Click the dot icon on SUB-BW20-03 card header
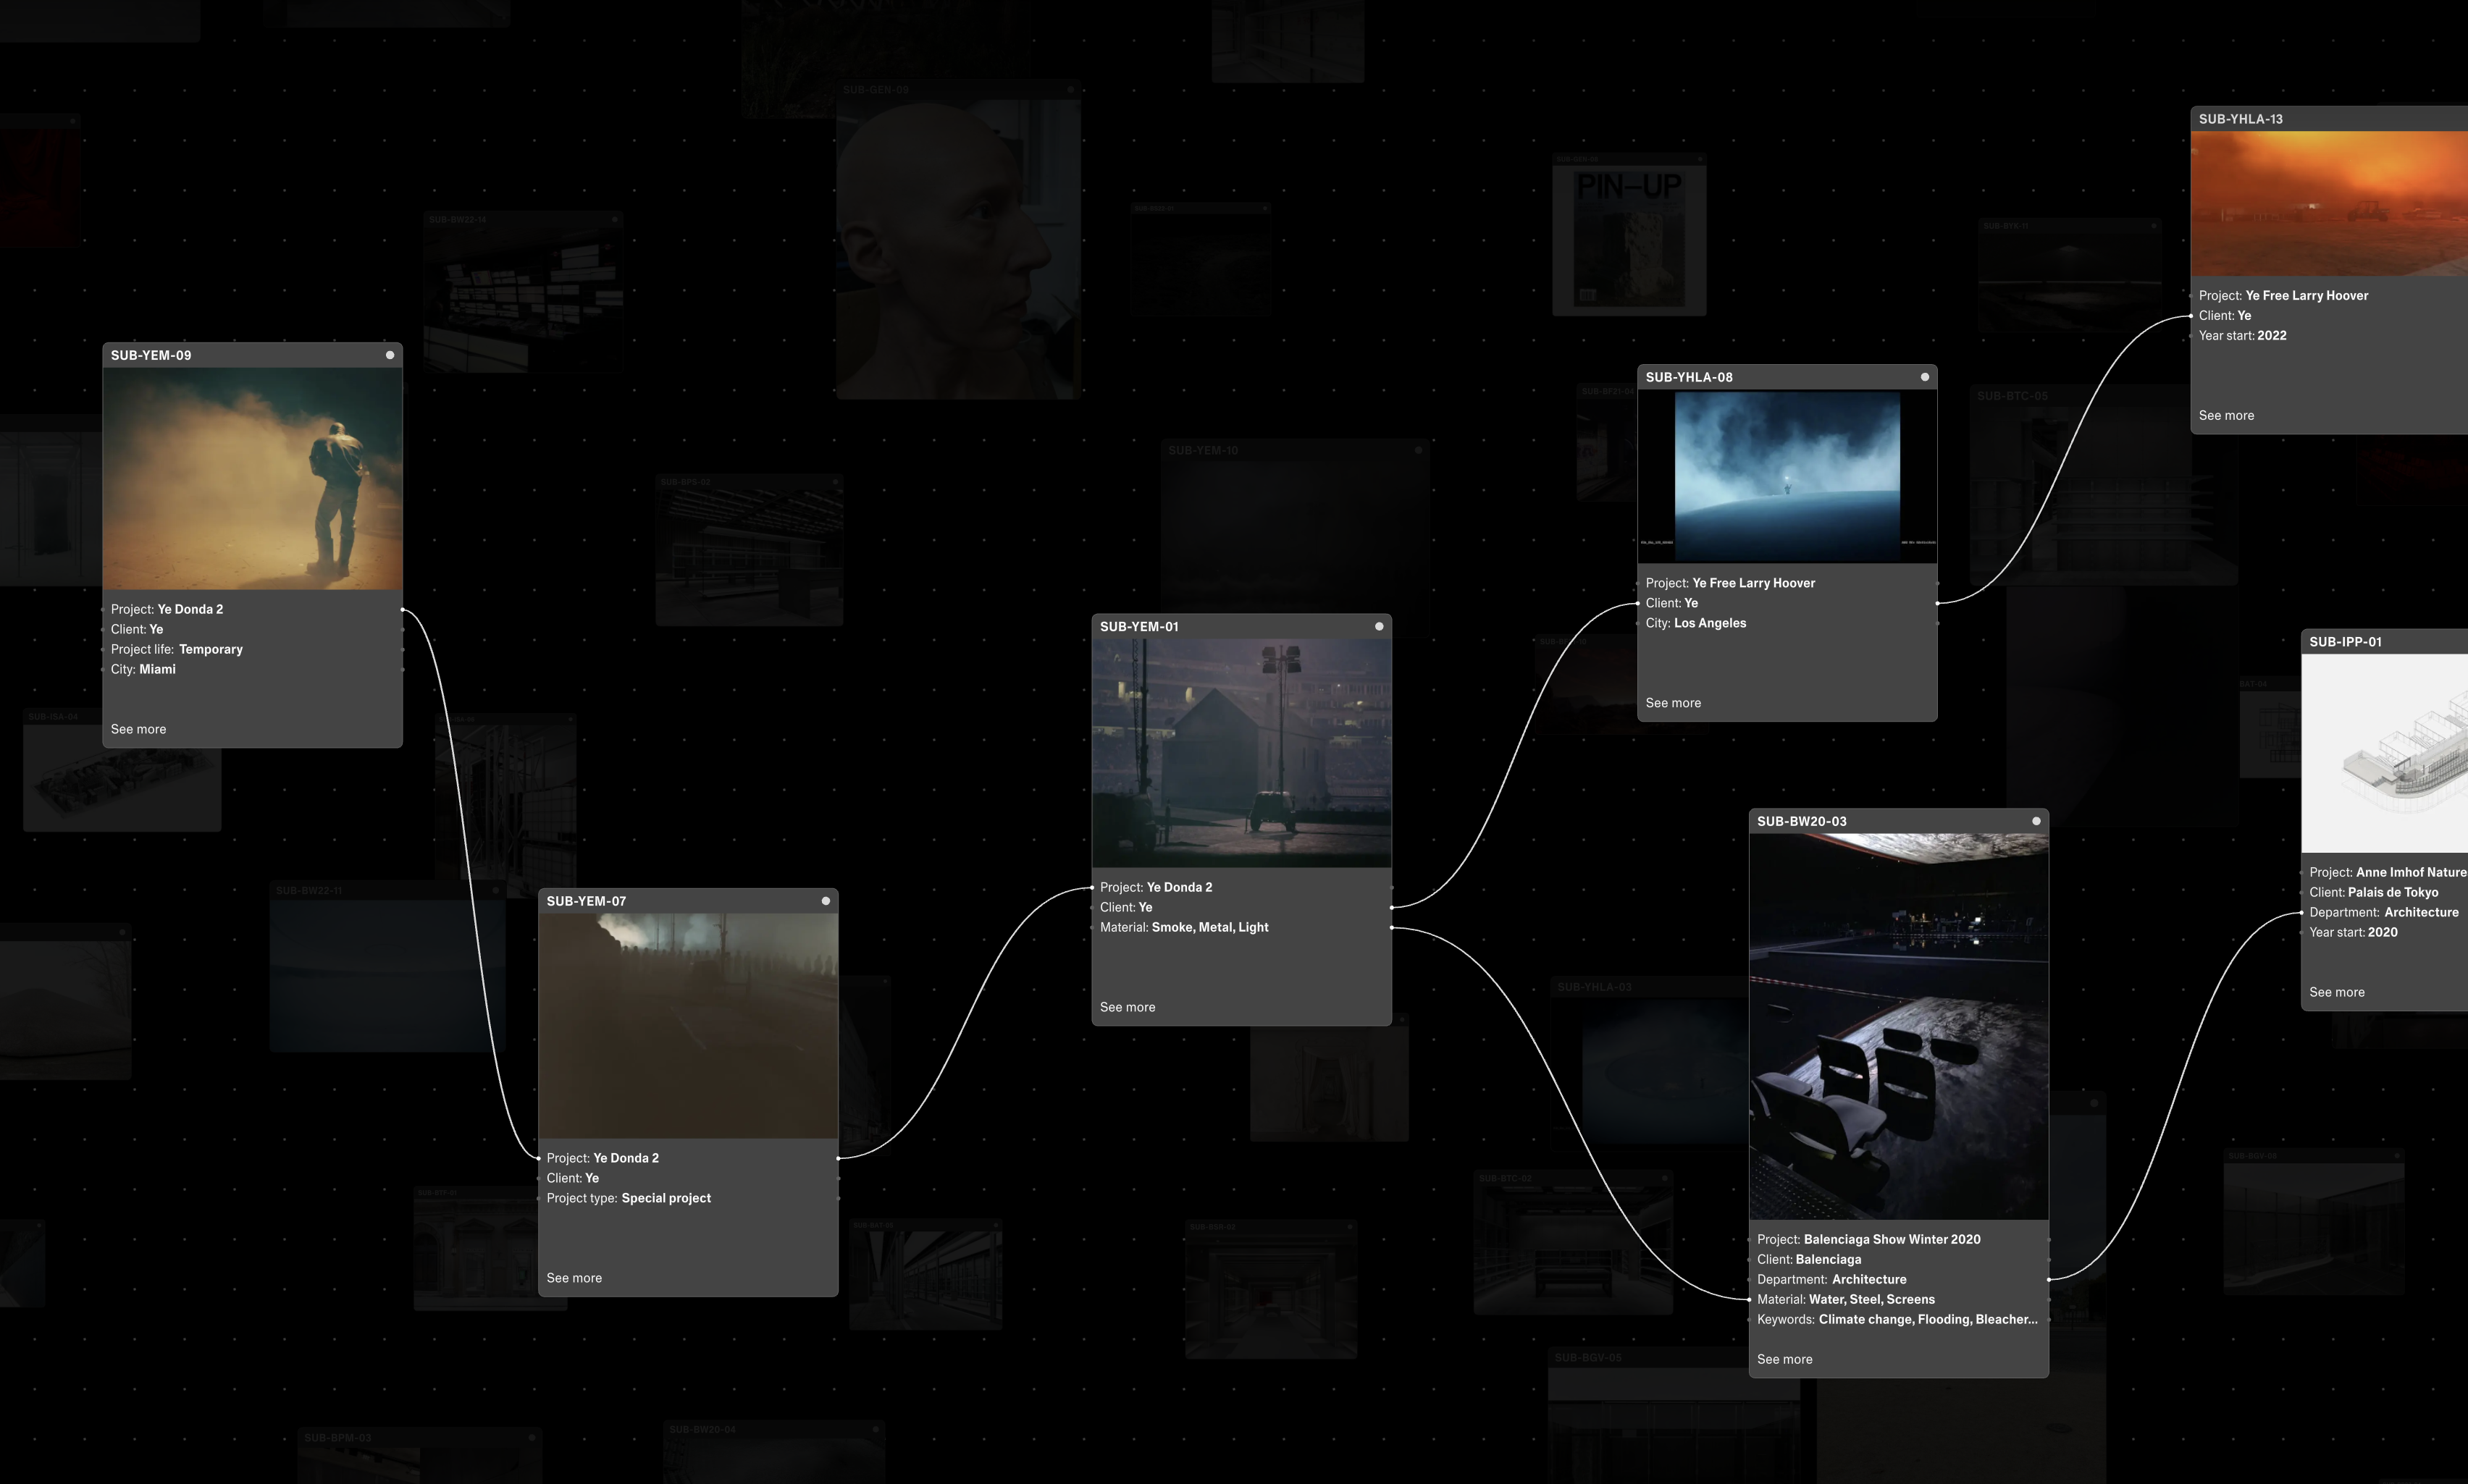Image resolution: width=2468 pixels, height=1484 pixels. (2036, 821)
